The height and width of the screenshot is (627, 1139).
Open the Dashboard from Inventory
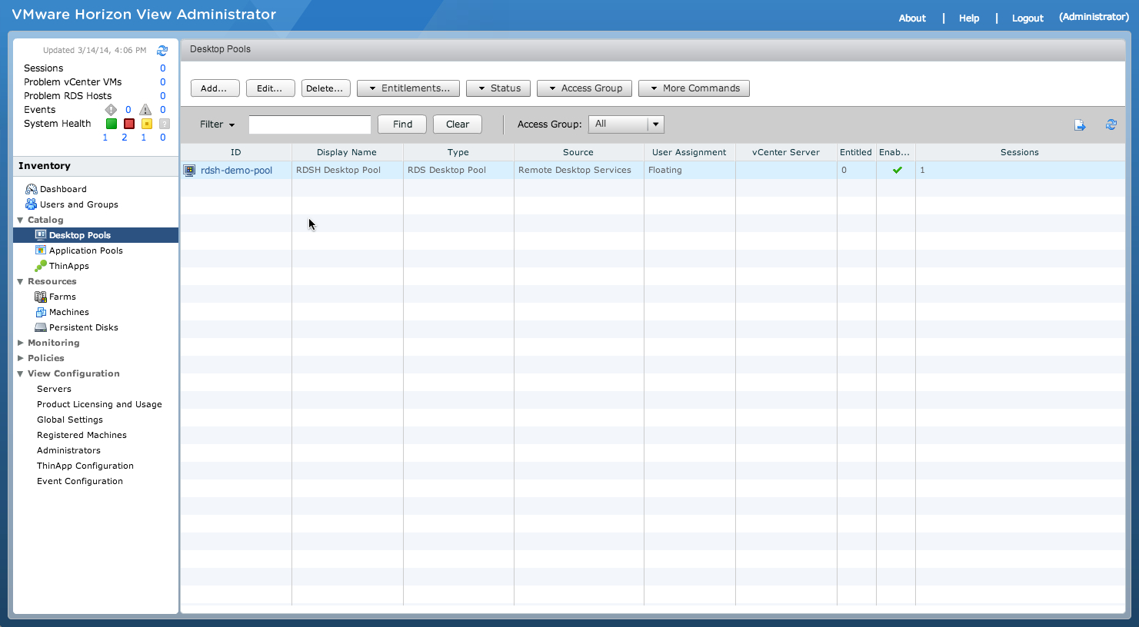[63, 188]
